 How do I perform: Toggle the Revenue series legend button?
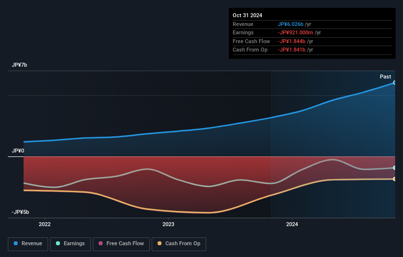tap(28, 244)
